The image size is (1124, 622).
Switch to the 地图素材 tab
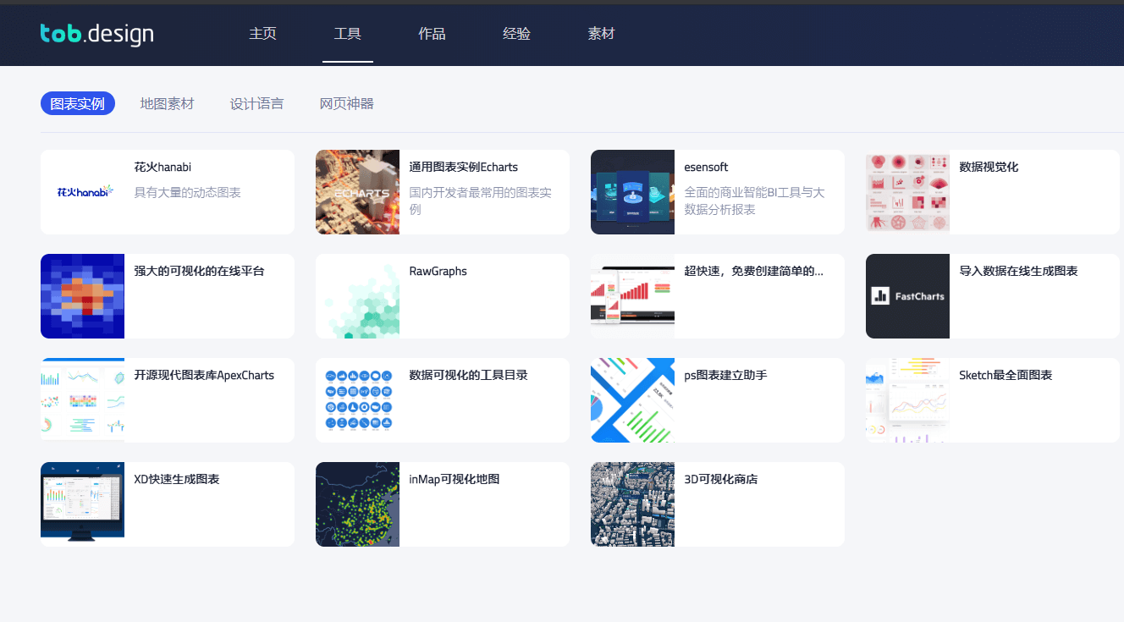pos(167,103)
